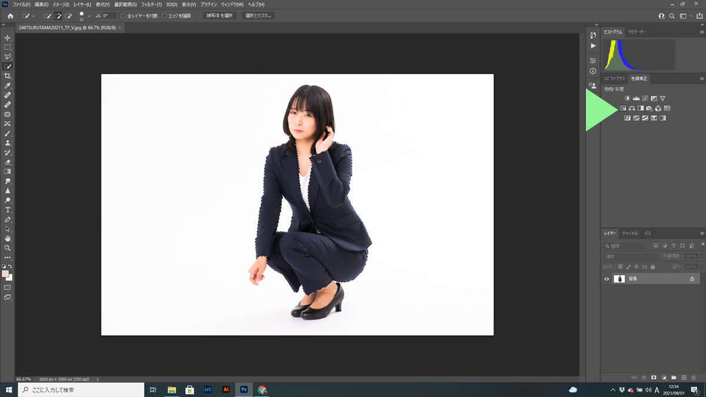This screenshot has width=706, height=397.
Task: Click the 被写体を選択 button
Action: (x=219, y=15)
